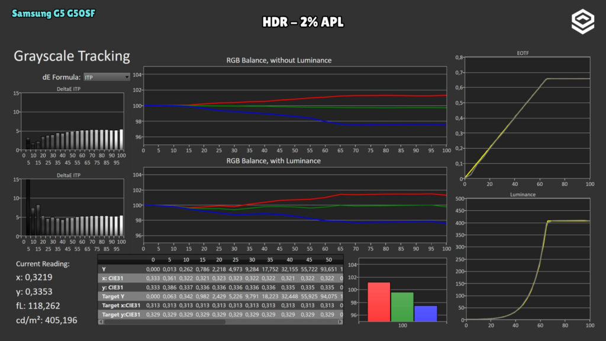Screen dimensions: 606x341
Task: Click the fL: 118,262 reading
Action: click(x=38, y=306)
